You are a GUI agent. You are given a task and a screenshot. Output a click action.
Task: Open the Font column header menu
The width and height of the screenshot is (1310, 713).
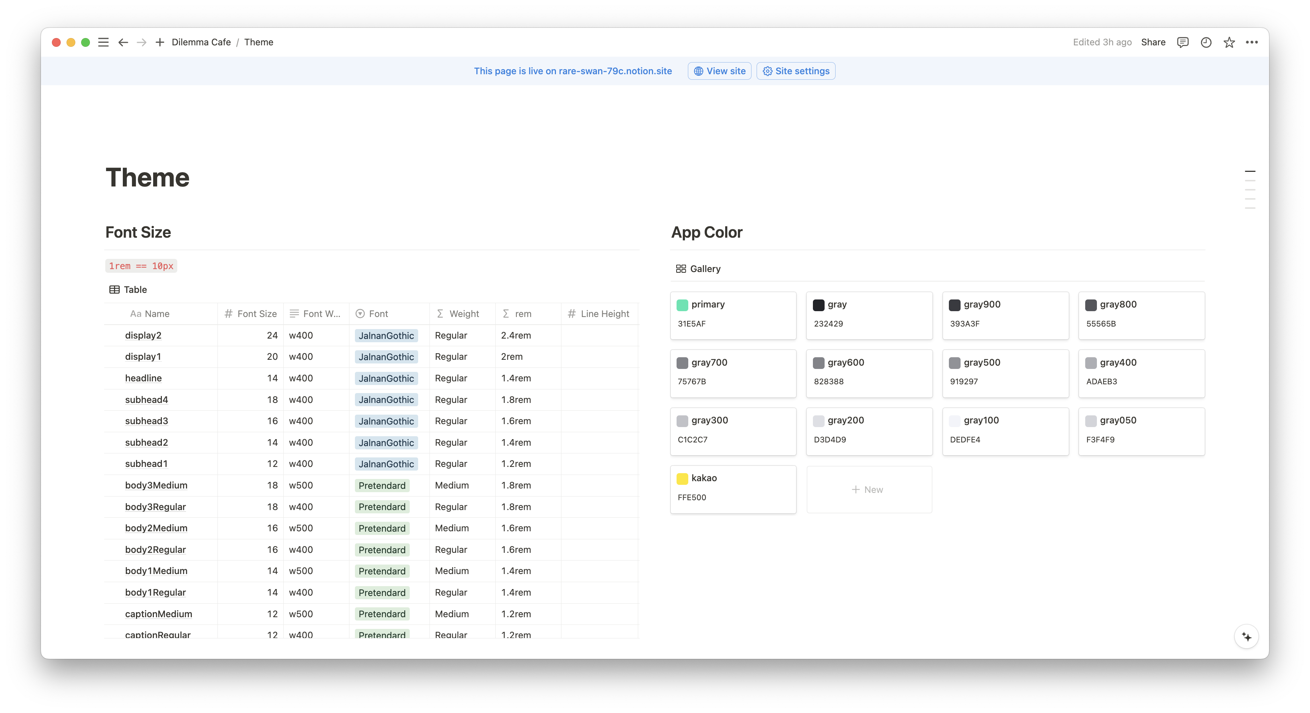point(378,314)
